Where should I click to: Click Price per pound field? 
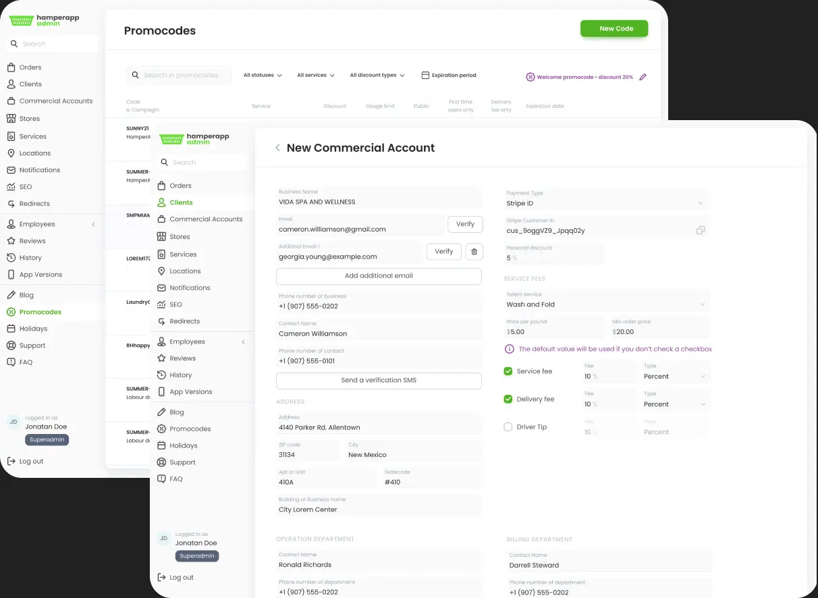point(553,327)
